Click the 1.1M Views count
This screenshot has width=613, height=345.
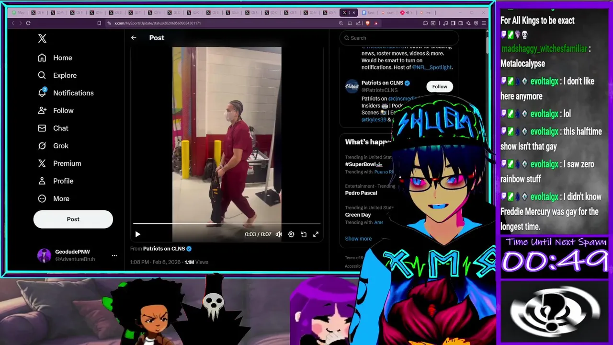click(196, 262)
